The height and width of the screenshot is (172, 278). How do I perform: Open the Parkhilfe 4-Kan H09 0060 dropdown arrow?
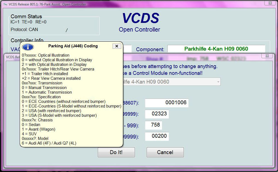tap(218, 82)
